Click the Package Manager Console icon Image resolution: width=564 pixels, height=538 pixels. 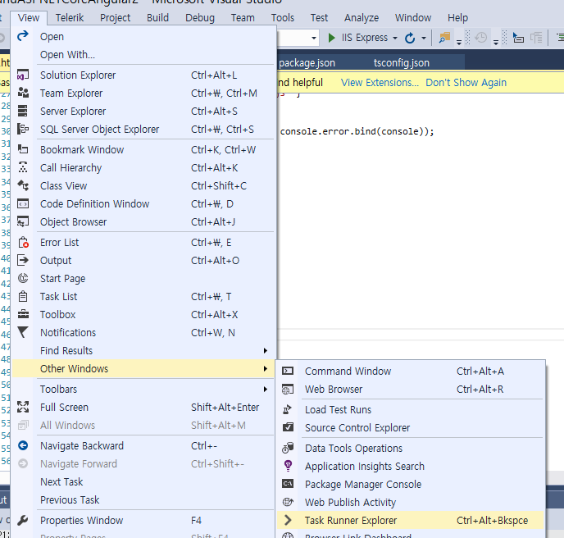[x=288, y=484]
